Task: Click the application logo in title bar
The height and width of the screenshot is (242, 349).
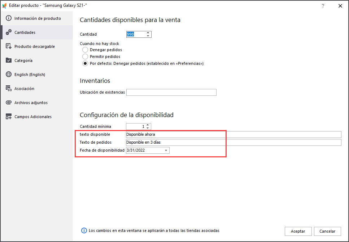Action: [x=4, y=5]
